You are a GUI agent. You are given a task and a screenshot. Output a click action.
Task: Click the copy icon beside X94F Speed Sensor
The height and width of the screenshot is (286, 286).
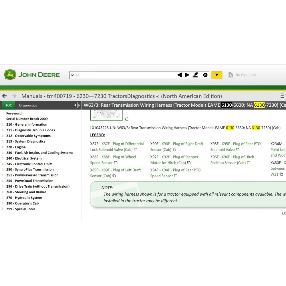click(175, 176)
